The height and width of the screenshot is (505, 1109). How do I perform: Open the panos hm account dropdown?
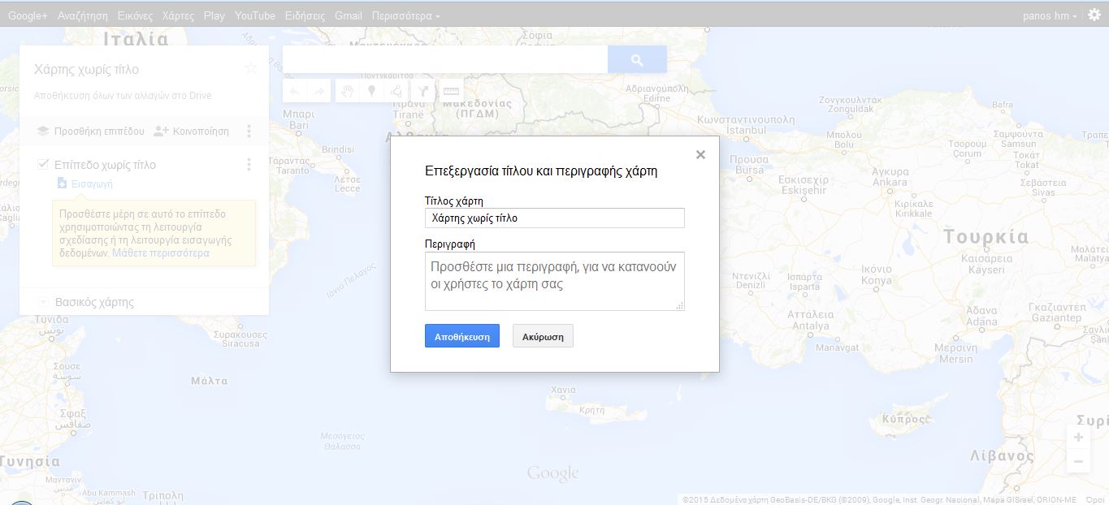[1051, 15]
